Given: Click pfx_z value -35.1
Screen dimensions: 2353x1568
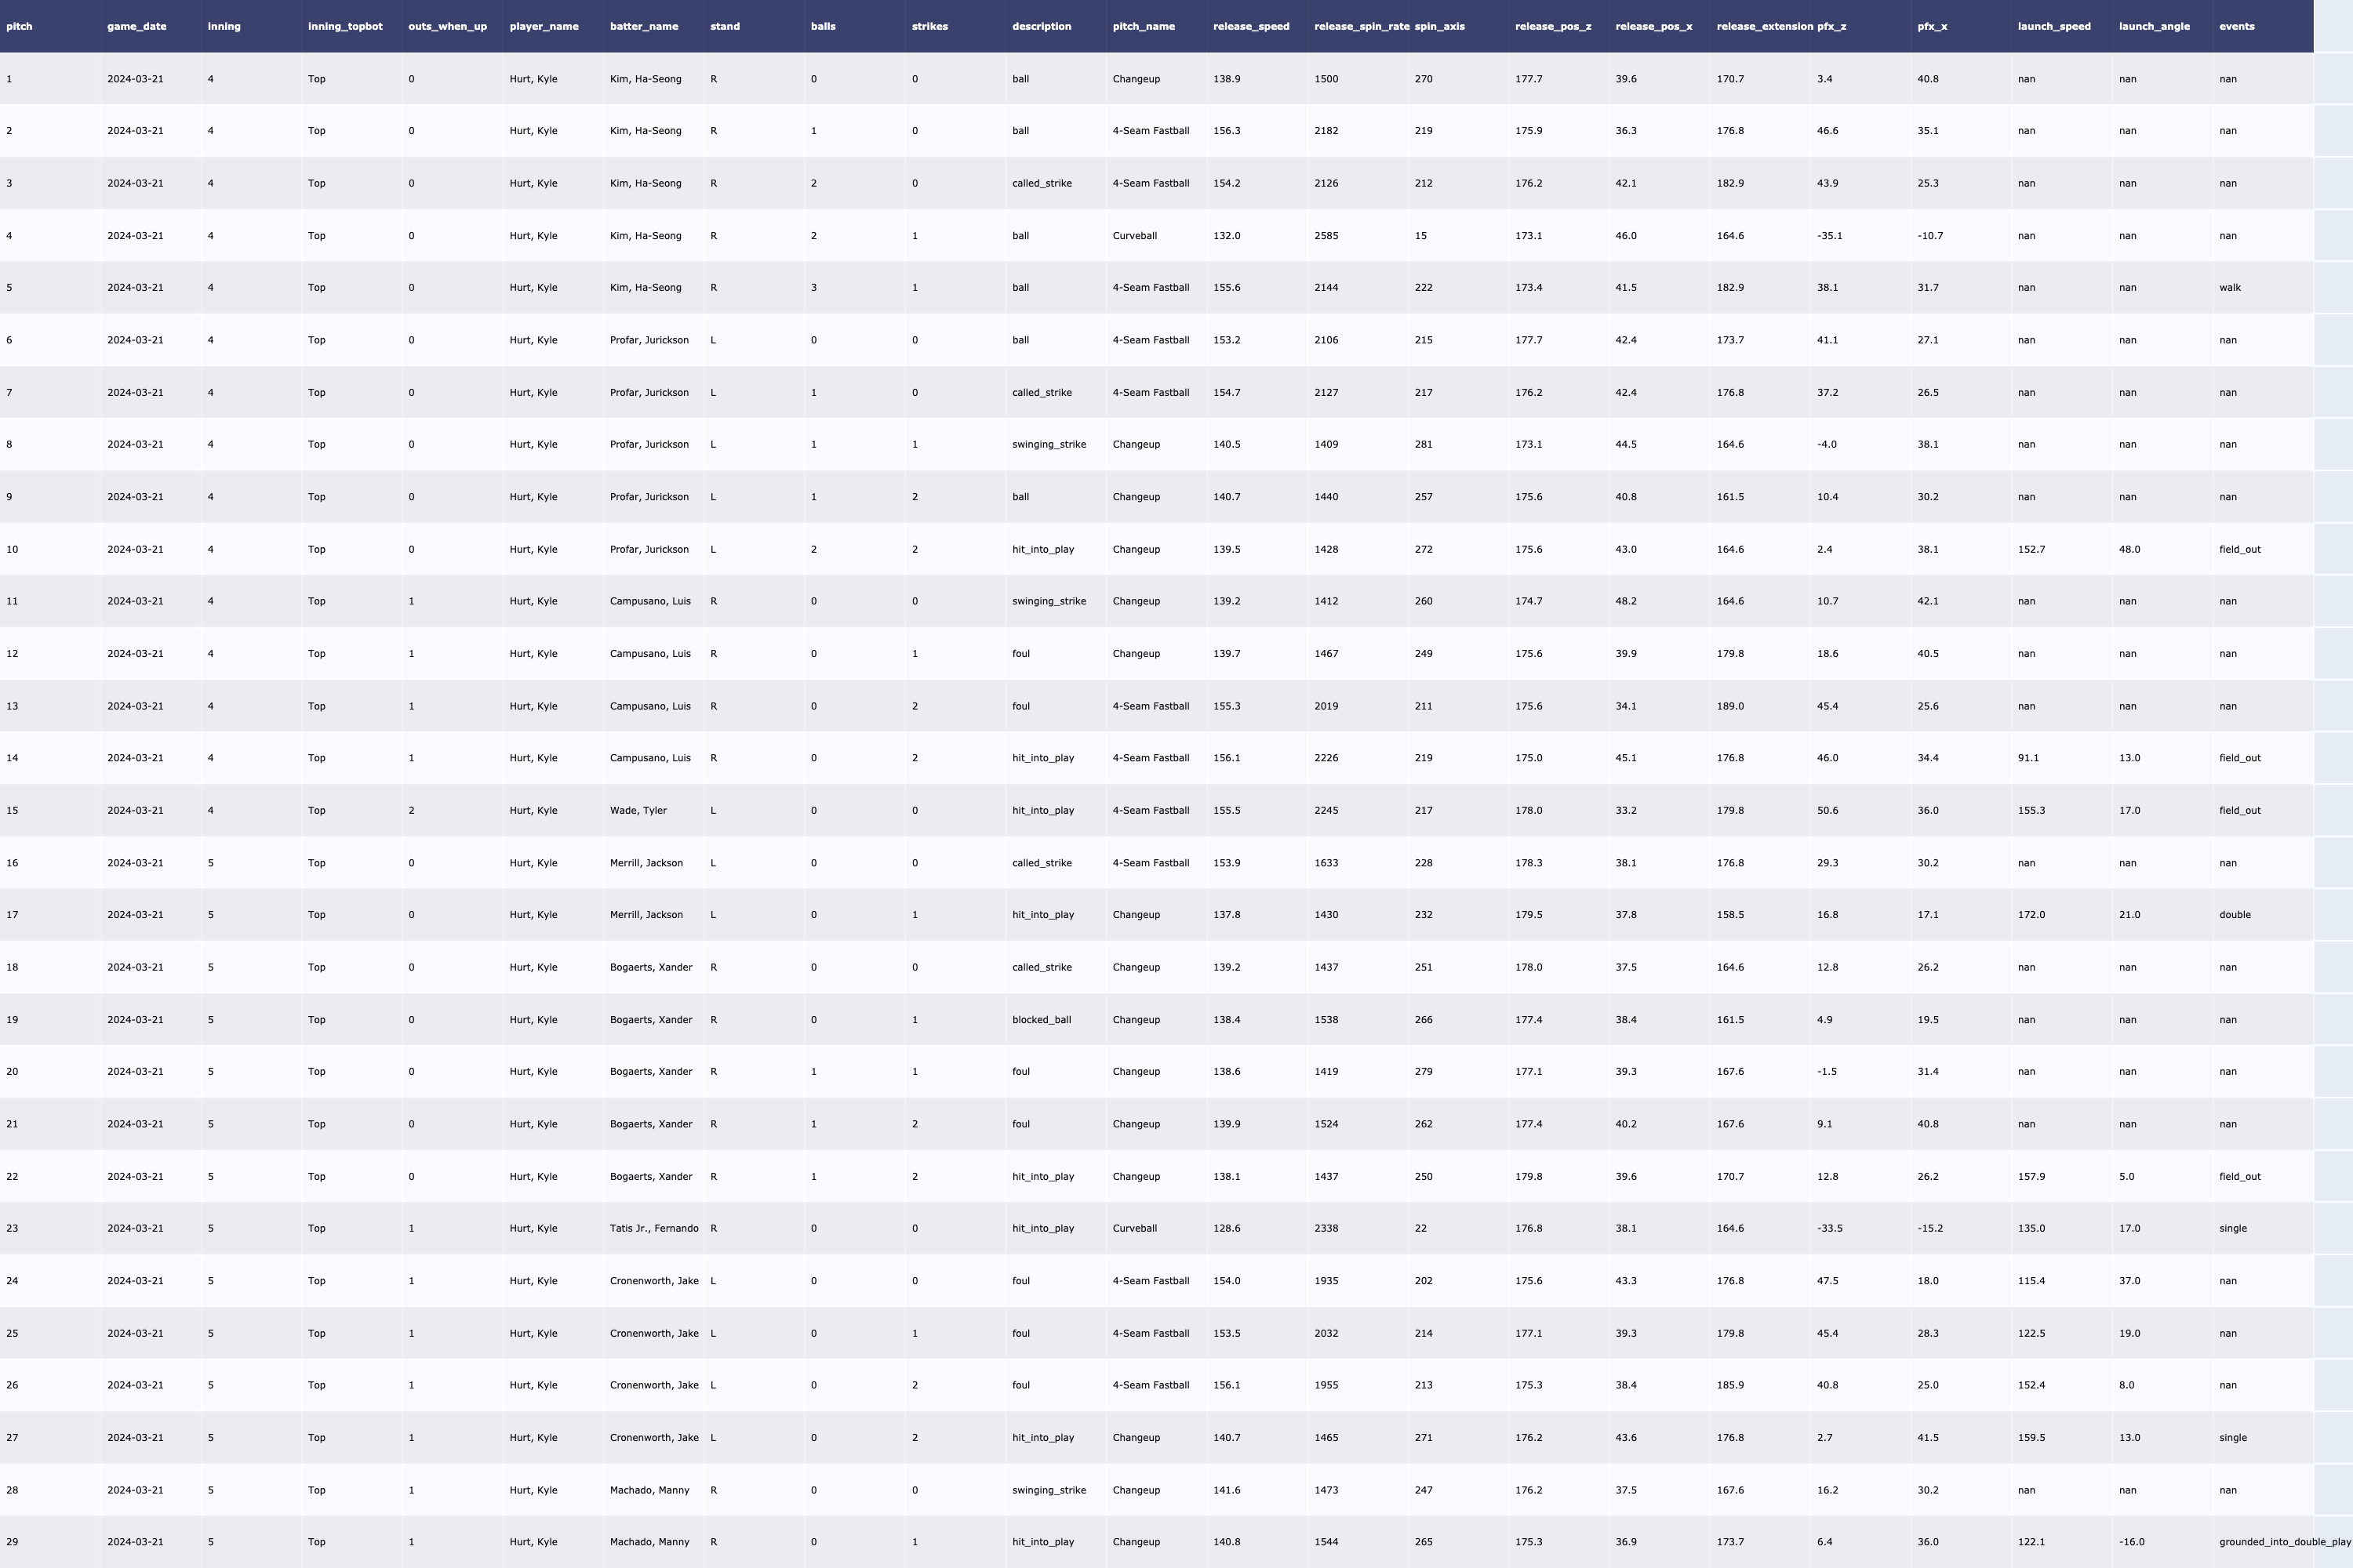Looking at the screenshot, I should coord(1830,236).
